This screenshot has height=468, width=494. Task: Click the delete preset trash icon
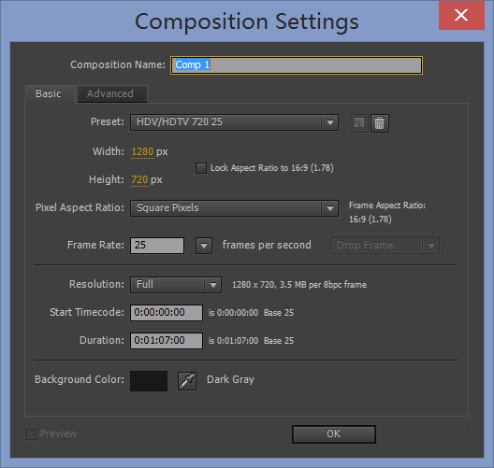pyautogui.click(x=380, y=123)
